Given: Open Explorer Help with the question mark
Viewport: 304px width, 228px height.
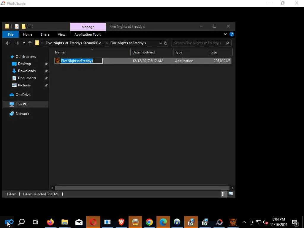Looking at the screenshot, I should coord(232,34).
